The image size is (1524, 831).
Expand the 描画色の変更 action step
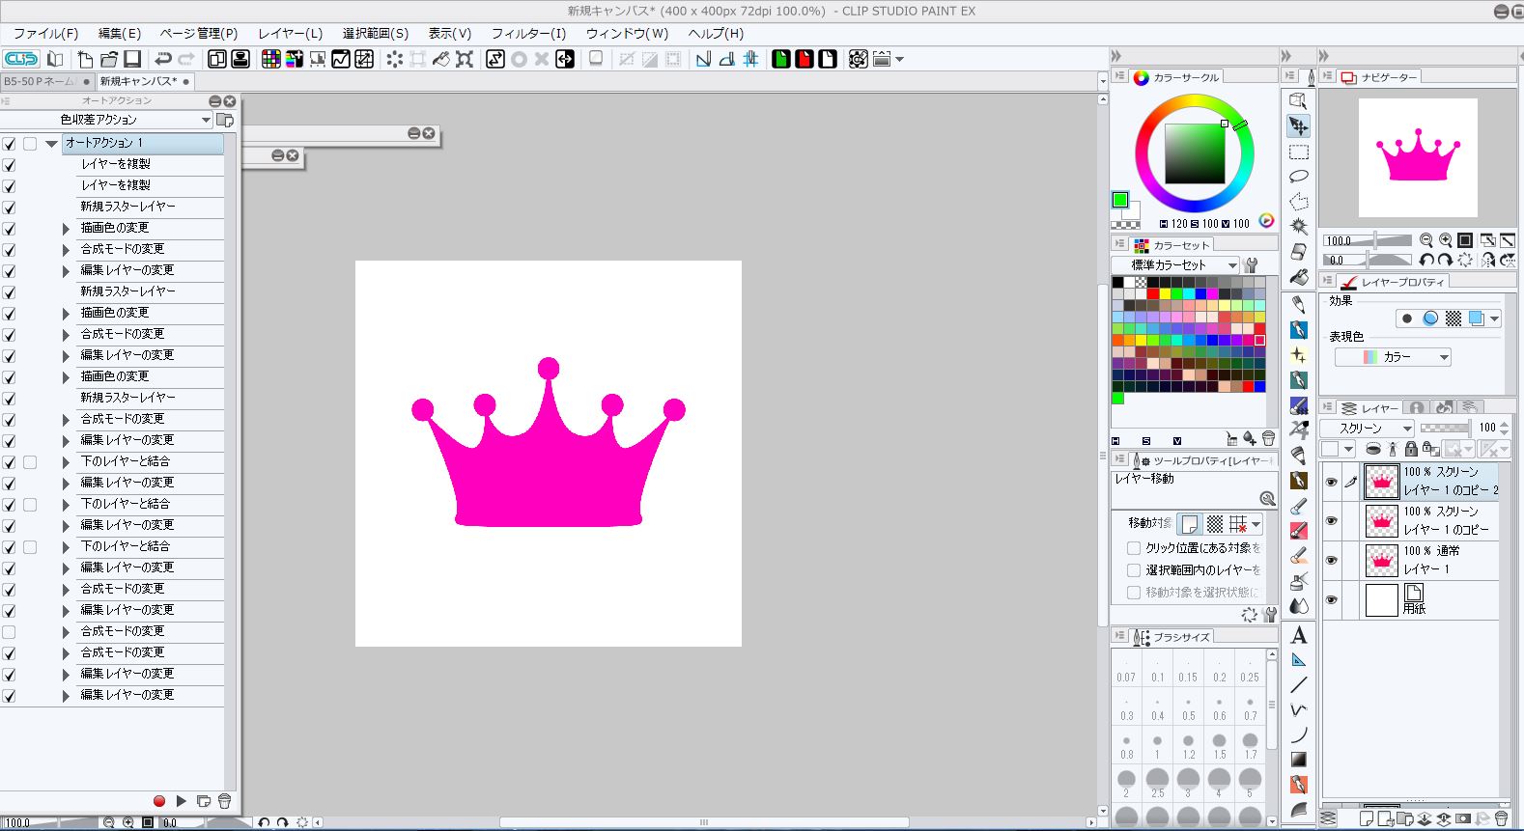pos(66,229)
